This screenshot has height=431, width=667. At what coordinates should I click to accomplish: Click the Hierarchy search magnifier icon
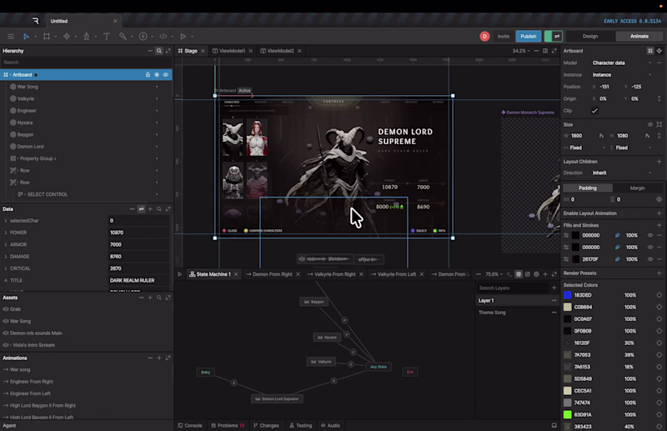tap(159, 51)
